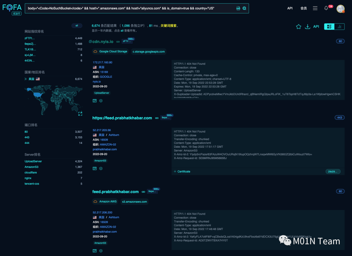
Task: Click the 'all' filter pill in sidebar
Action: click(77, 25)
